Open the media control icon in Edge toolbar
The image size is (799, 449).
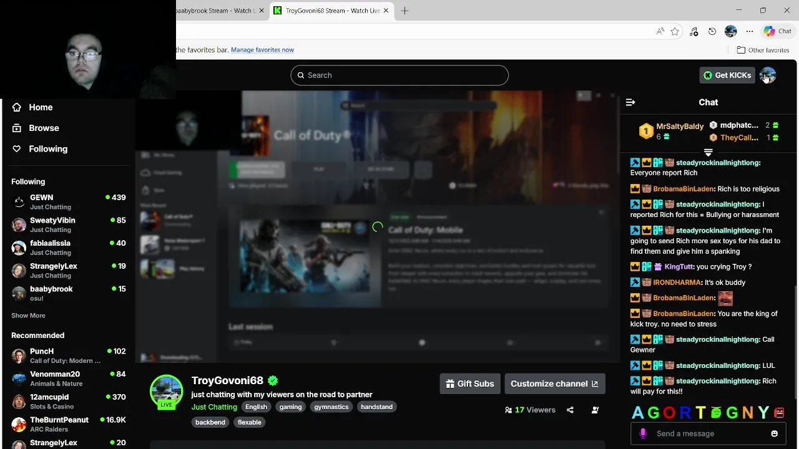(x=694, y=31)
